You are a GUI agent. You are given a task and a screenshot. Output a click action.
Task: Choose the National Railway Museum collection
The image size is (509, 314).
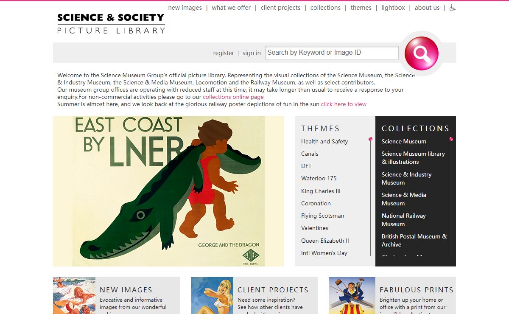click(x=404, y=220)
